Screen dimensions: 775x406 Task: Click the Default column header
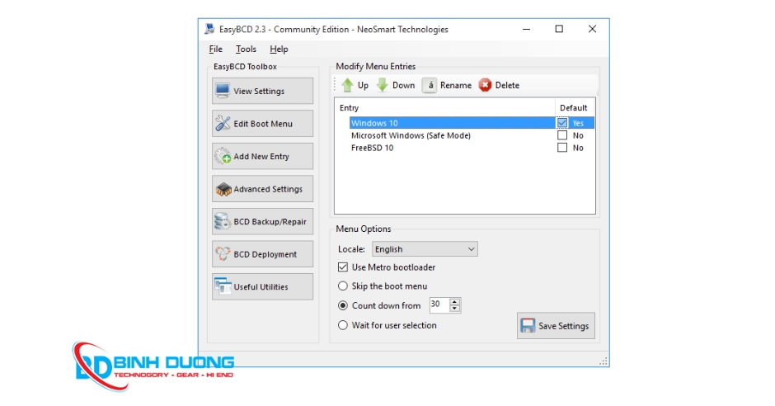(573, 107)
